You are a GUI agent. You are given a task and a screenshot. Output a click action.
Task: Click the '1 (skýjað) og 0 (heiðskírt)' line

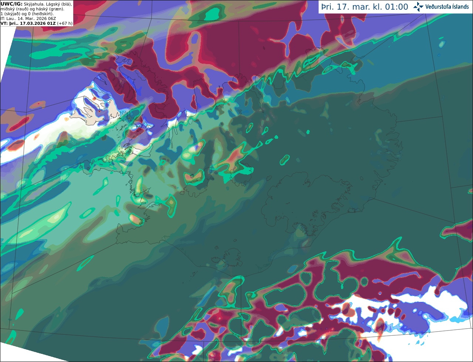tap(27, 13)
